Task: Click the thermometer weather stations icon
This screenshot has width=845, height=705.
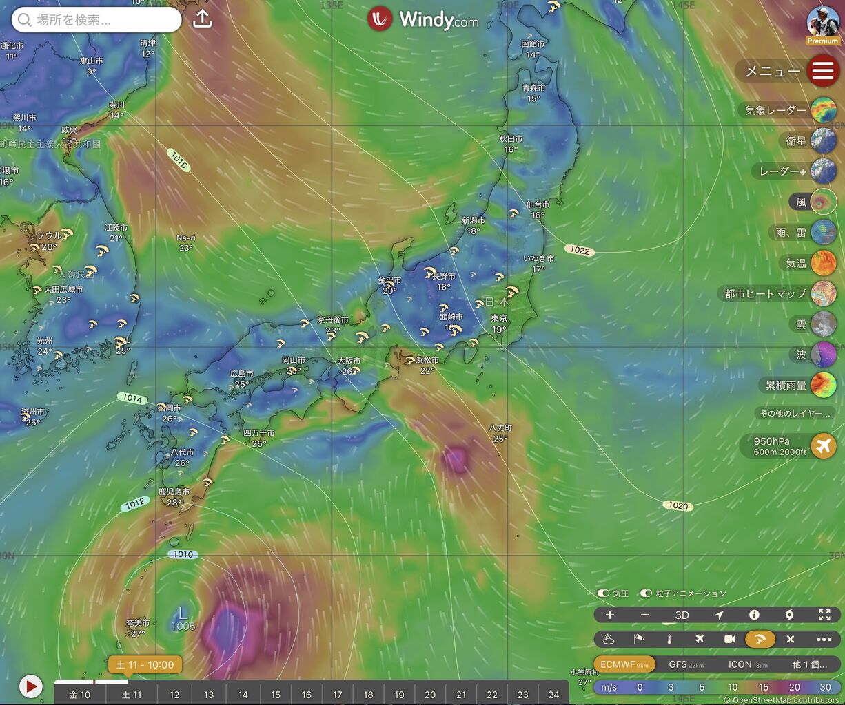Action: click(669, 639)
